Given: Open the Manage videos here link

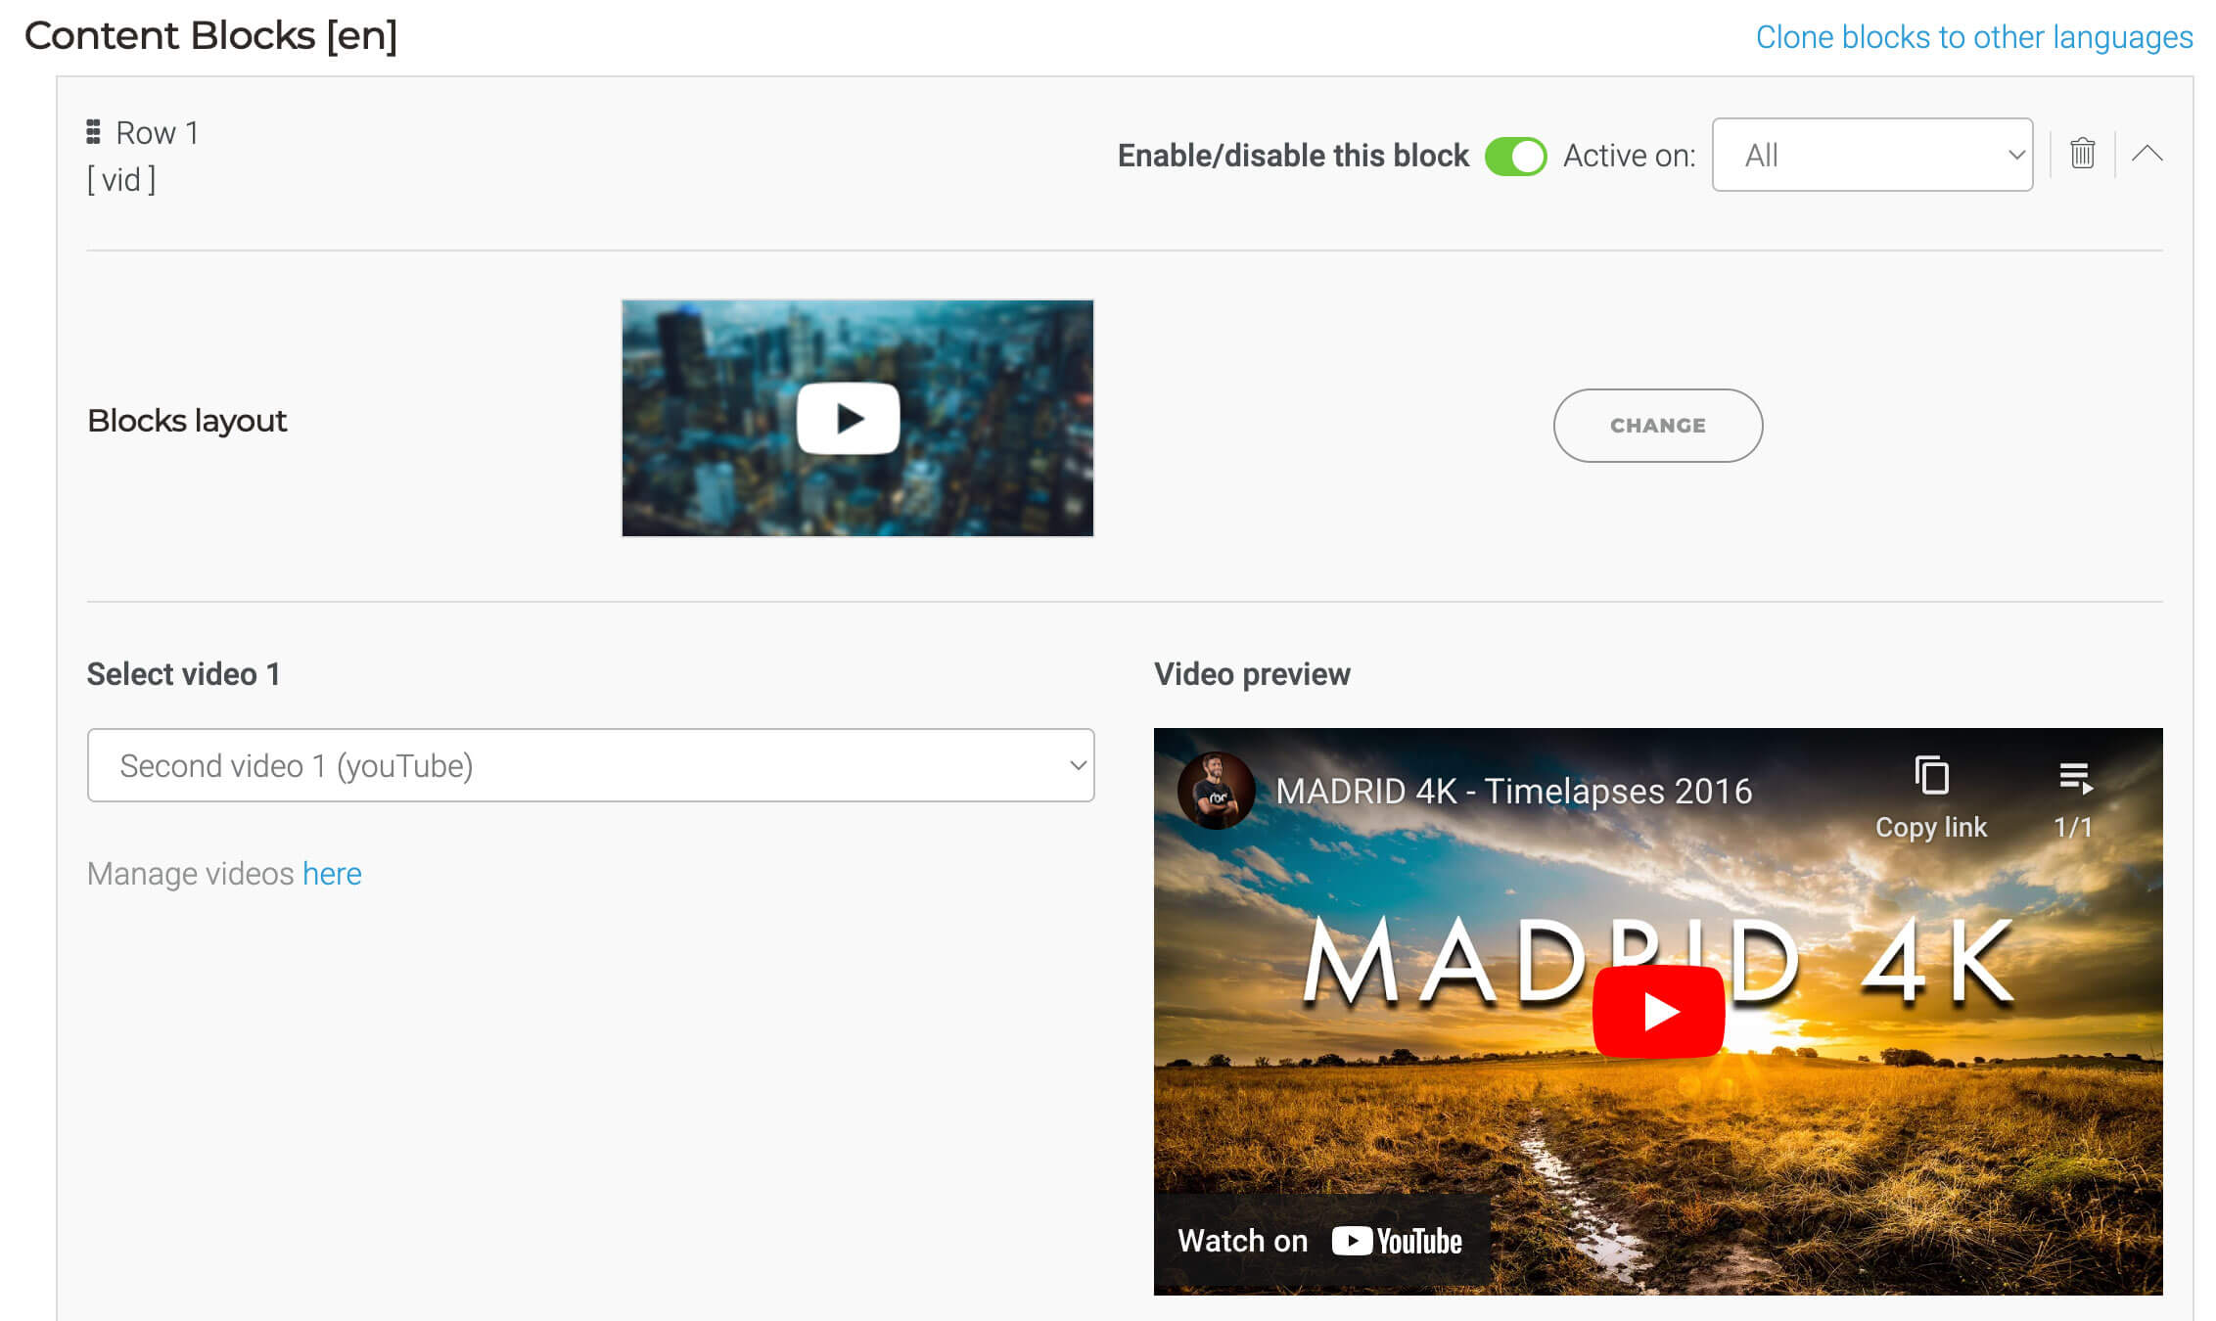Looking at the screenshot, I should click(x=332, y=873).
